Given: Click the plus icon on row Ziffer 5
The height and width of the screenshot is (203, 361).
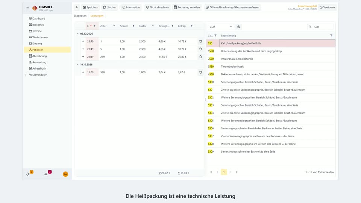Looking at the screenshot, I should pyautogui.click(x=83, y=49).
